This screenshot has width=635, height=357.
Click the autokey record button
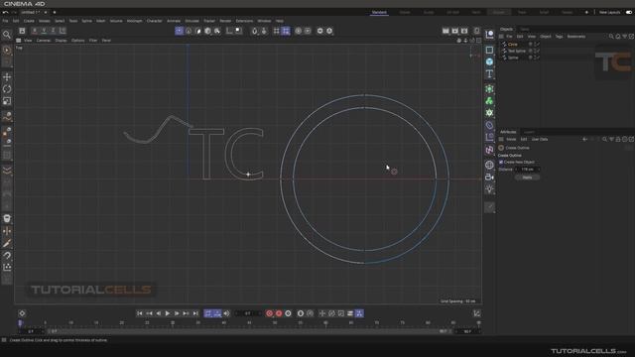pyautogui.click(x=279, y=313)
